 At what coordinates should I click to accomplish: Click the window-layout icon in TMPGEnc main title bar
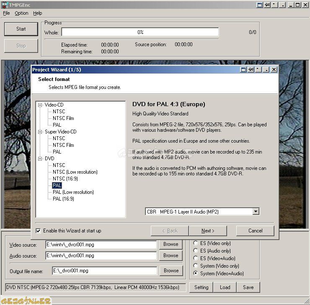point(260,5)
